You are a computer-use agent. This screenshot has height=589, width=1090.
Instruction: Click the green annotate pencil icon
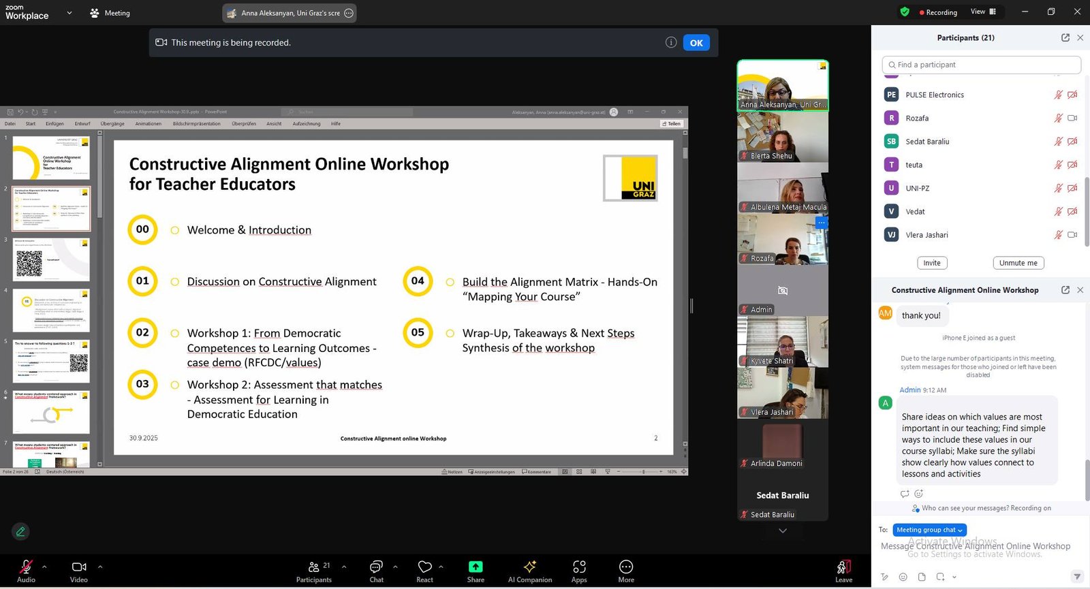point(20,532)
